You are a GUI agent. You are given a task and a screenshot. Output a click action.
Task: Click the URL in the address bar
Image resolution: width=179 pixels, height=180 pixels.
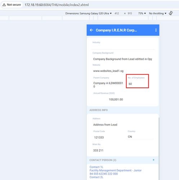[57, 5]
